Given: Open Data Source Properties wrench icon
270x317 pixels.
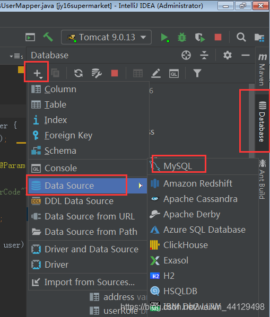Looking at the screenshot, I should (97, 73).
